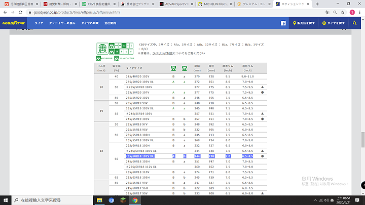Switch to the 株式会社ブリヂス tab
This screenshot has height=205, width=365.
point(137,4)
